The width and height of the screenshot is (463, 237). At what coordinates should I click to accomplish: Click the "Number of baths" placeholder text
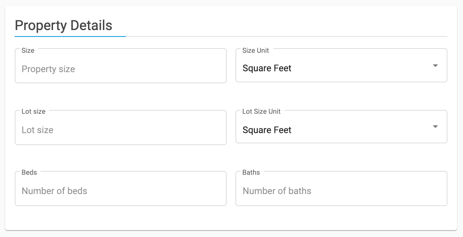click(x=277, y=191)
